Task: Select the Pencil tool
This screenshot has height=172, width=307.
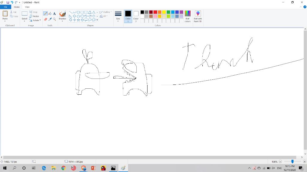Action: coord(46,13)
